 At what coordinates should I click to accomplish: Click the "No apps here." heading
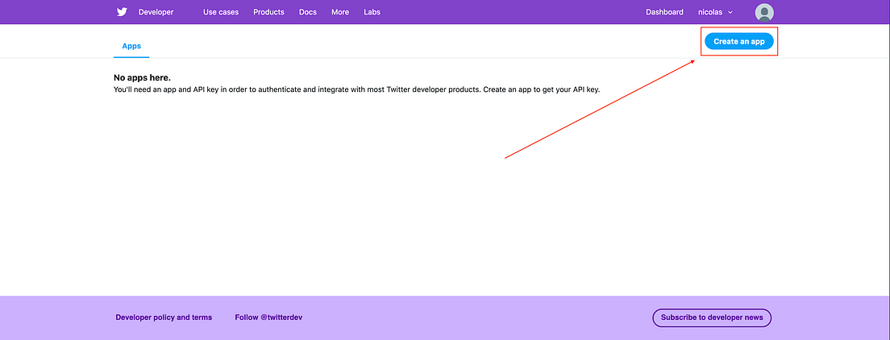click(x=142, y=78)
